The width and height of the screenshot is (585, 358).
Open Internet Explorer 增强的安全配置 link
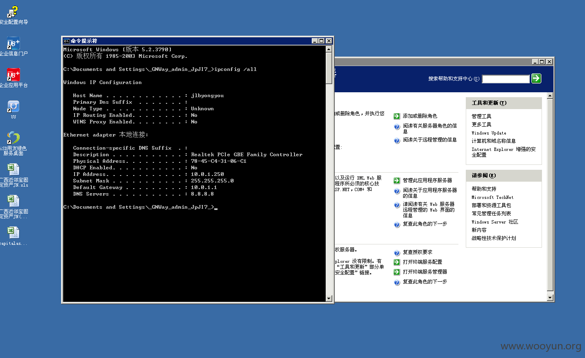pos(503,152)
